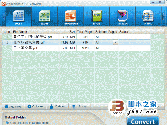Click the Empty list button
Viewport: 167px width, 125px height.
80,106
